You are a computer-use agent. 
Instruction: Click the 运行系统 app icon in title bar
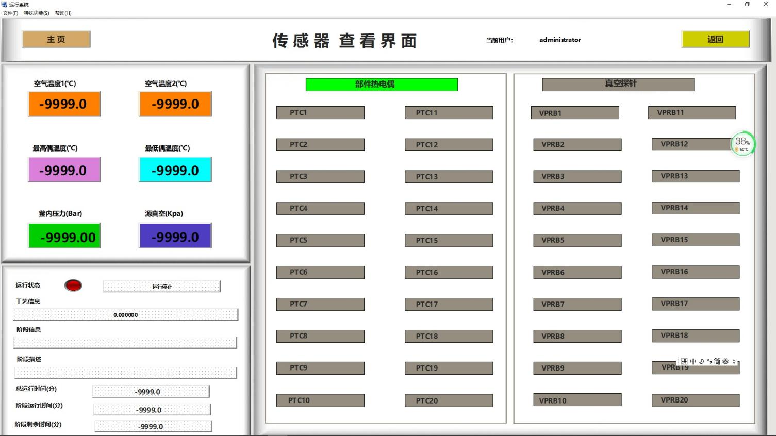pyautogui.click(x=5, y=5)
